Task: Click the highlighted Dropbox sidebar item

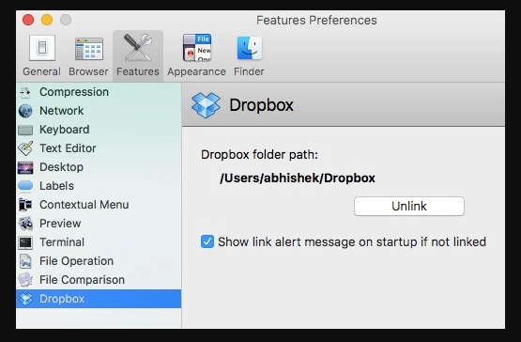Action: pyautogui.click(x=99, y=299)
